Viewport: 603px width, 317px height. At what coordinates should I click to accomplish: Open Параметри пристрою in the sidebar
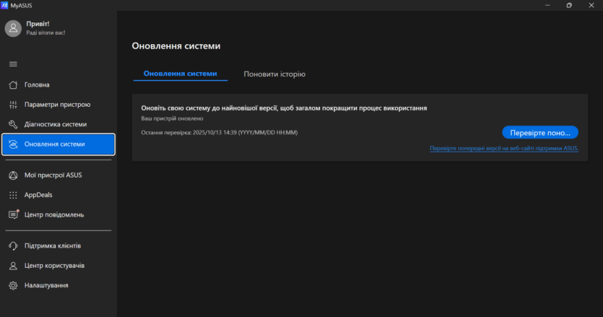[58, 105]
